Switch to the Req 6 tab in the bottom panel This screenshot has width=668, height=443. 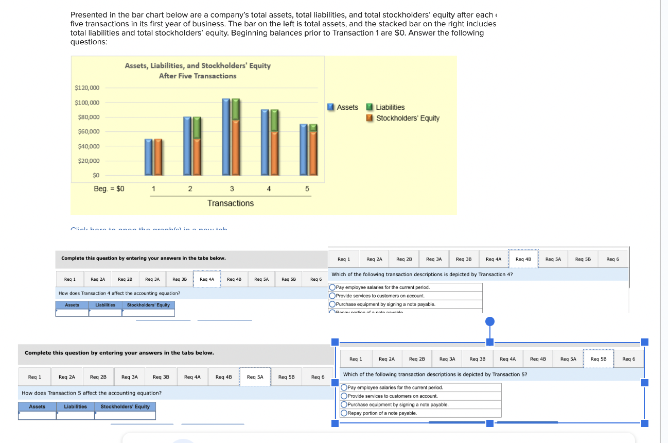(x=318, y=377)
